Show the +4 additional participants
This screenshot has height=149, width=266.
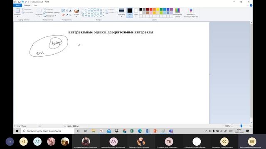(10, 142)
